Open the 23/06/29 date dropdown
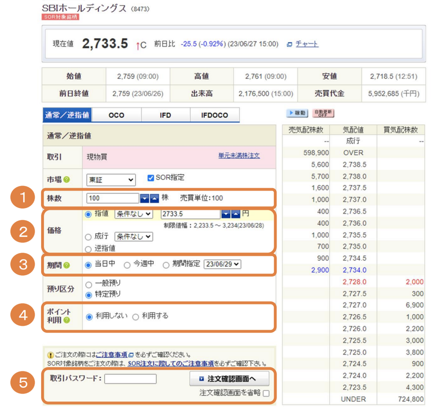The width and height of the screenshot is (433, 412). coord(222,264)
